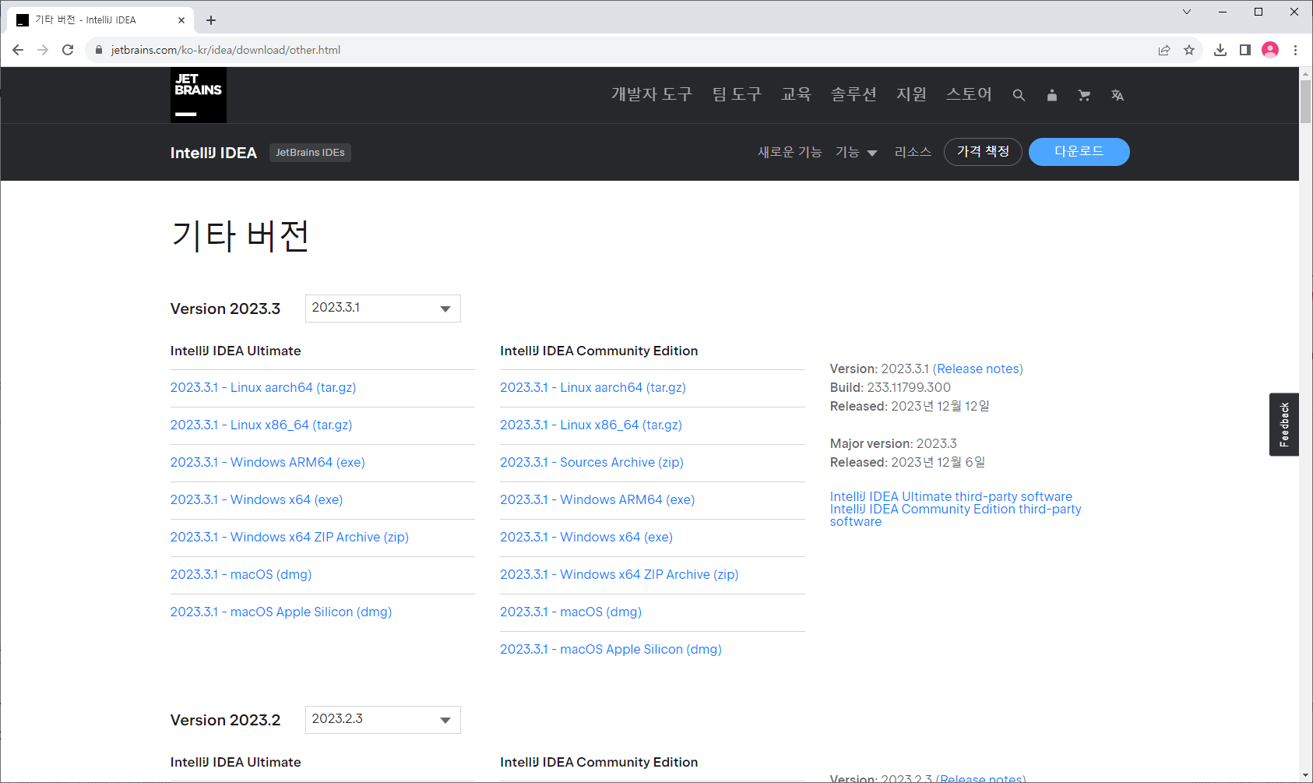Click the IntelliJ IDEA product title
1313x783 pixels.
point(213,153)
